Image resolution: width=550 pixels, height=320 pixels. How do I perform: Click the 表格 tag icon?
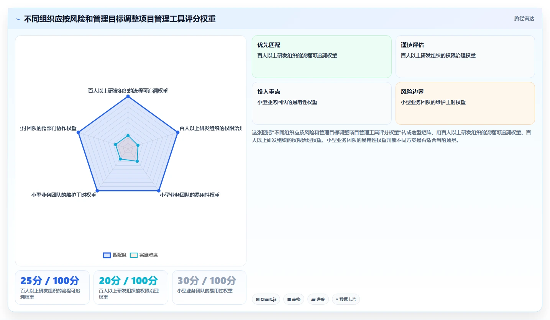(x=289, y=299)
